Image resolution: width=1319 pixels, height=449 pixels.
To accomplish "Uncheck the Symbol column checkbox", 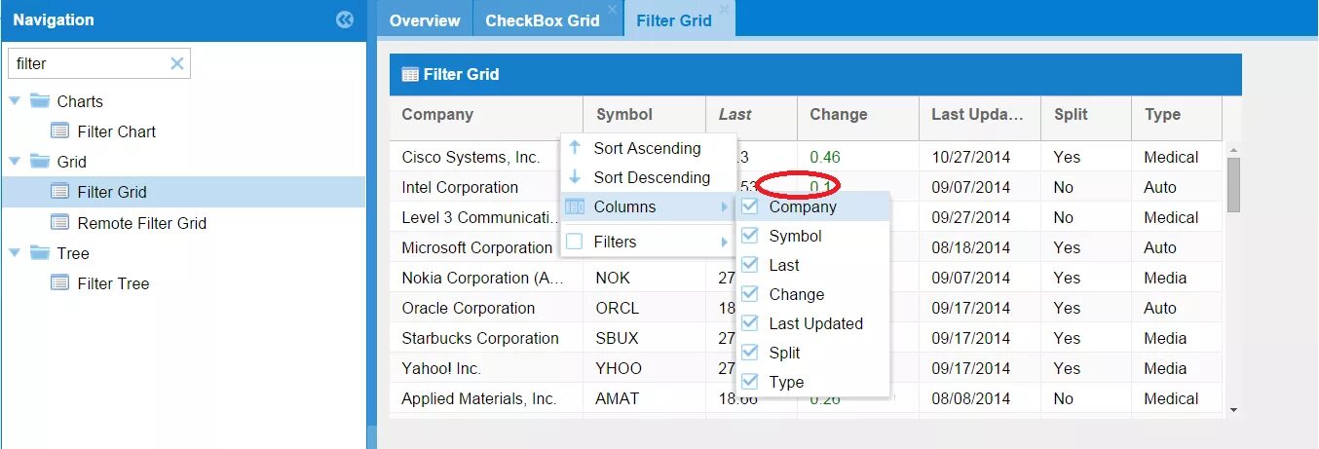I will 750,236.
